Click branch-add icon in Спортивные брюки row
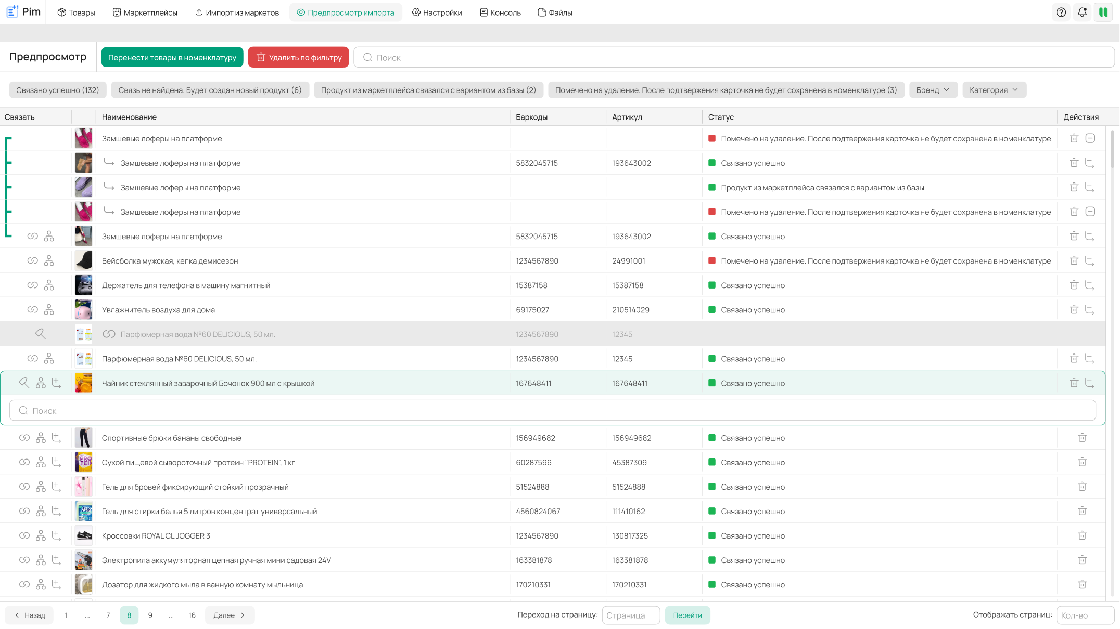The image size is (1120, 629). [56, 438]
